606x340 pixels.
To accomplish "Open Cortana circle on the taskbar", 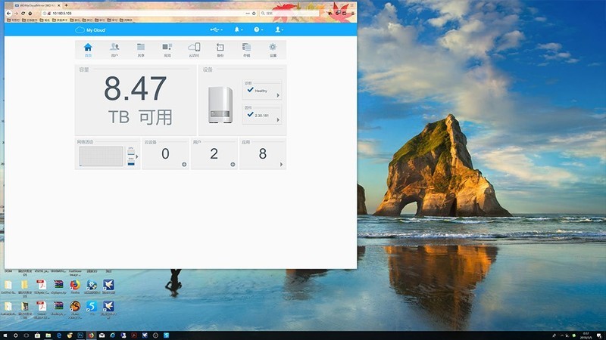I will pyautogui.click(x=16, y=335).
